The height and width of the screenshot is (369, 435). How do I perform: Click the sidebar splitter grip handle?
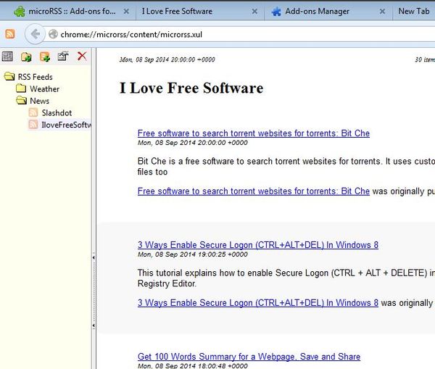tap(94, 256)
